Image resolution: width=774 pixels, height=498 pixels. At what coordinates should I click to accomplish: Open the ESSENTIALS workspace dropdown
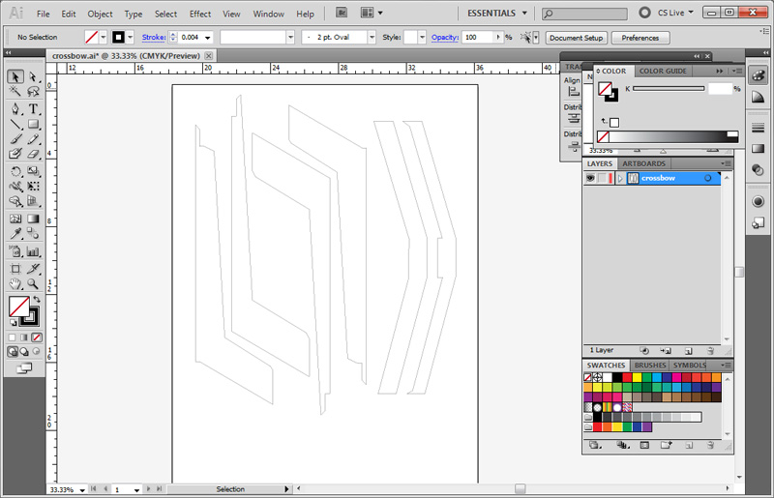(x=497, y=14)
